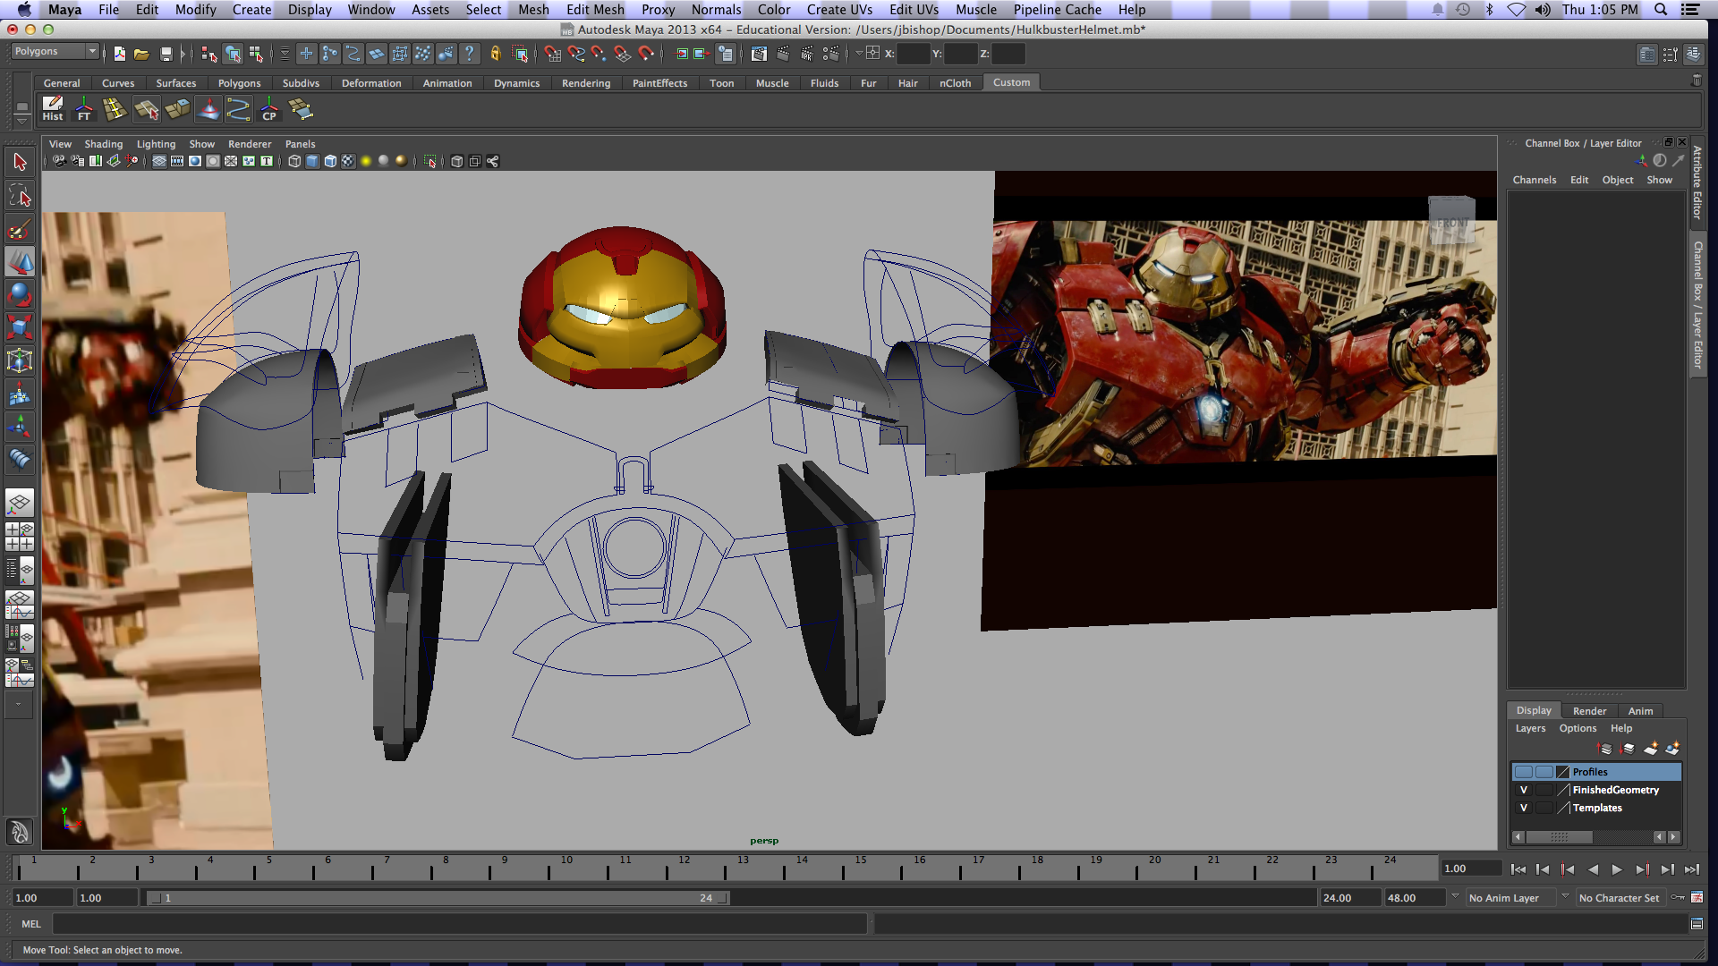Viewport: 1718px width, 966px height.
Task: Click the range slider bar
Action: tap(438, 898)
